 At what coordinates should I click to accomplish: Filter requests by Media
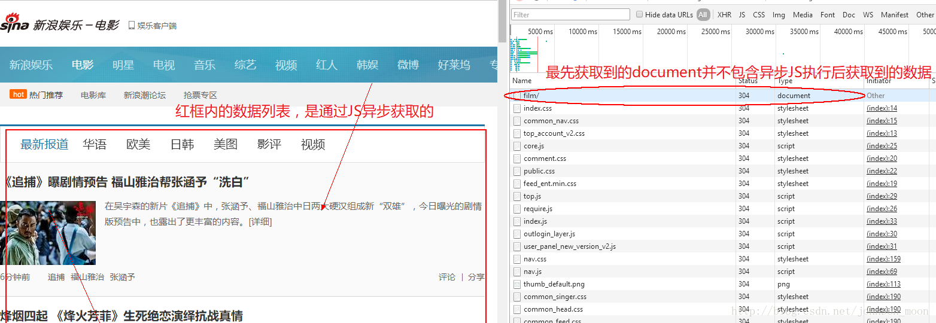[803, 14]
